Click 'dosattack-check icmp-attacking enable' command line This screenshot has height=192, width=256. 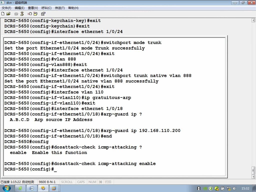[80, 163]
